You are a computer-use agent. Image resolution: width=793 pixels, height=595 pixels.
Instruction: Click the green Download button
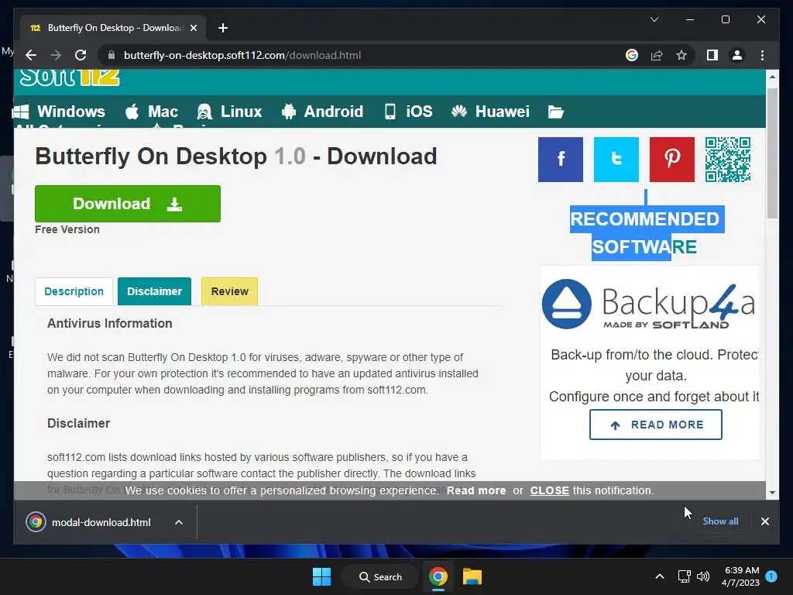[128, 204]
